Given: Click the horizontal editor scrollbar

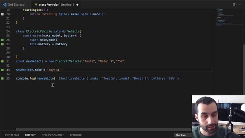Looking at the screenshot, I should point(103,129).
